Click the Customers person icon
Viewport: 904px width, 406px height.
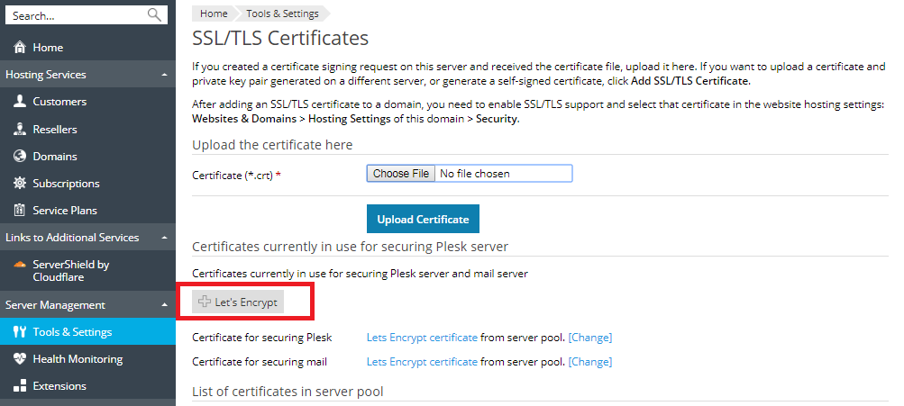pyautogui.click(x=20, y=102)
